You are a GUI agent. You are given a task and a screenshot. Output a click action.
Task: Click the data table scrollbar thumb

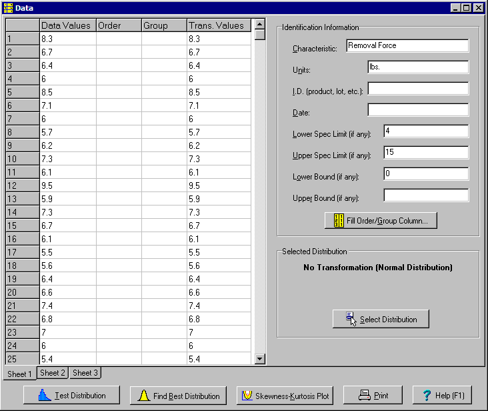260,35
